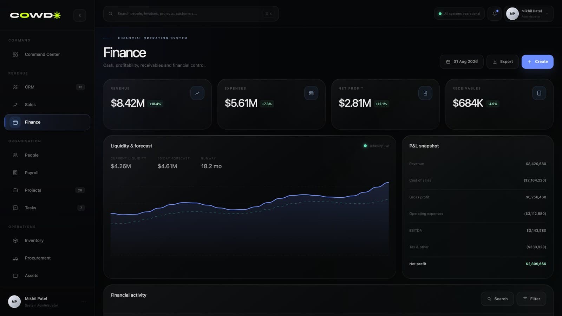
Task: Click the All systems operational status pill
Action: pyautogui.click(x=459, y=14)
